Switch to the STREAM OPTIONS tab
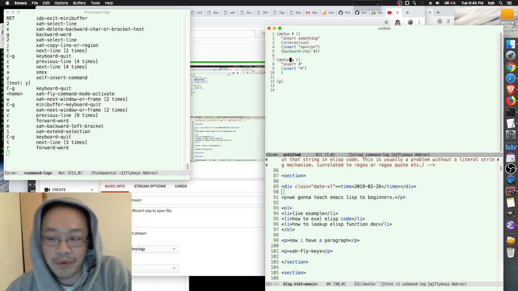 click(x=150, y=186)
